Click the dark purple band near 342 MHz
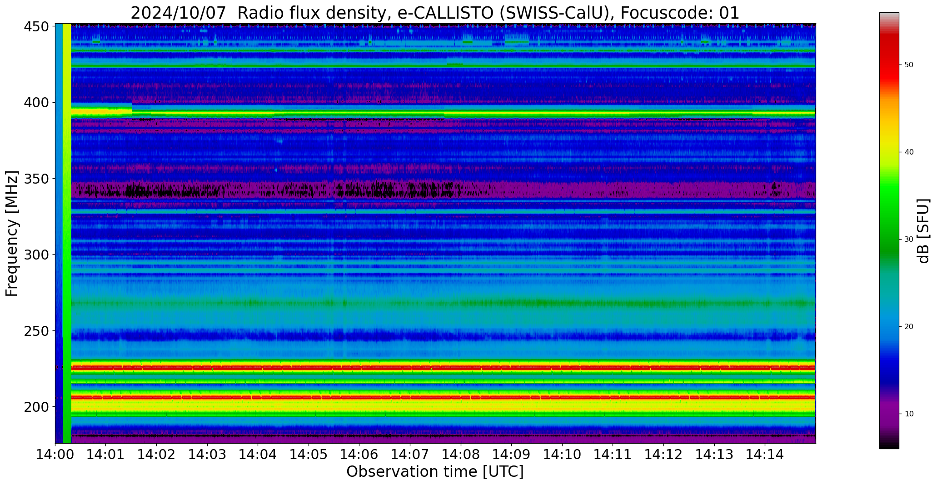 [443, 190]
